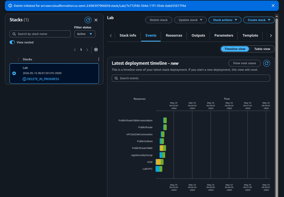The image size is (284, 197).
Task: Refresh the Stacks list
Action: (x=88, y=20)
